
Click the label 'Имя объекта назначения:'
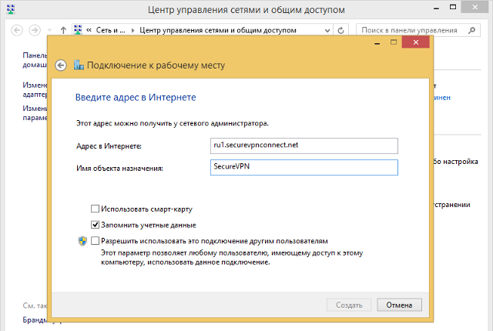119,169
